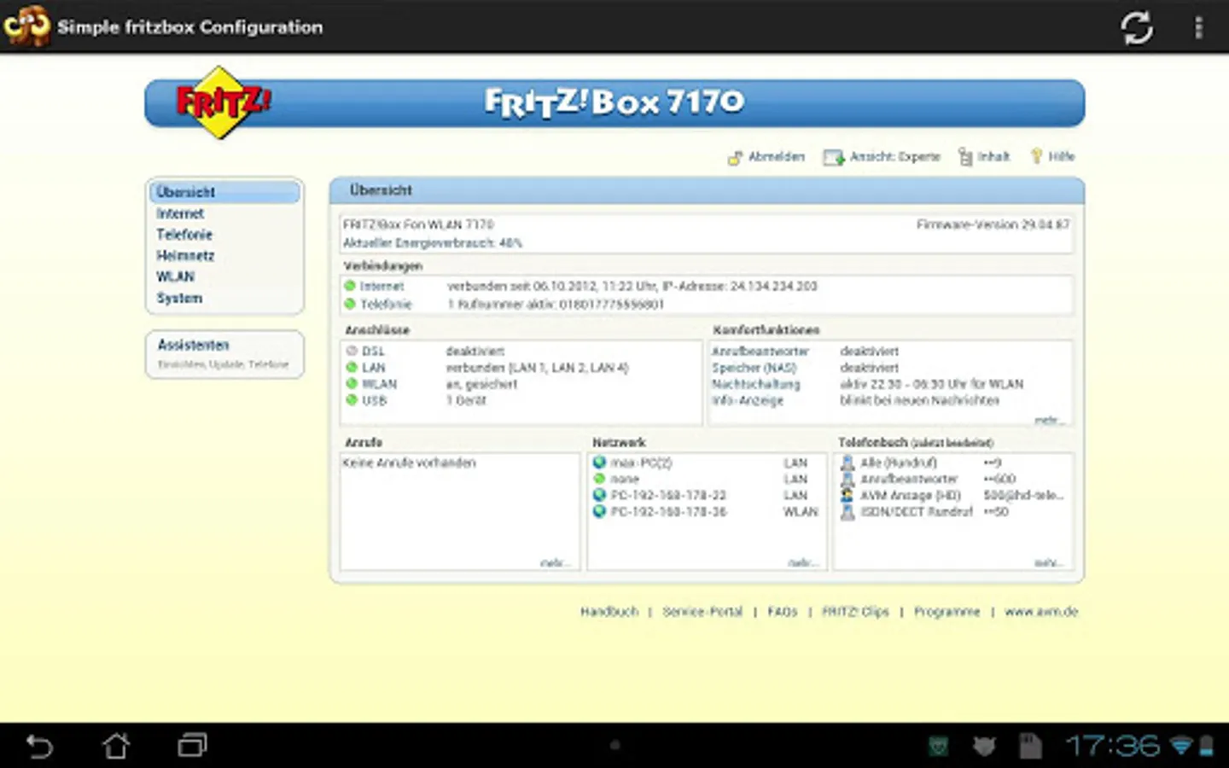Open the Internet menu item
Viewport: 1229px width, 768px height.
(x=180, y=213)
